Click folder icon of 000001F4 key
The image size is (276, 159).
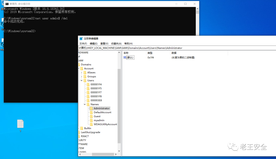point(88,84)
